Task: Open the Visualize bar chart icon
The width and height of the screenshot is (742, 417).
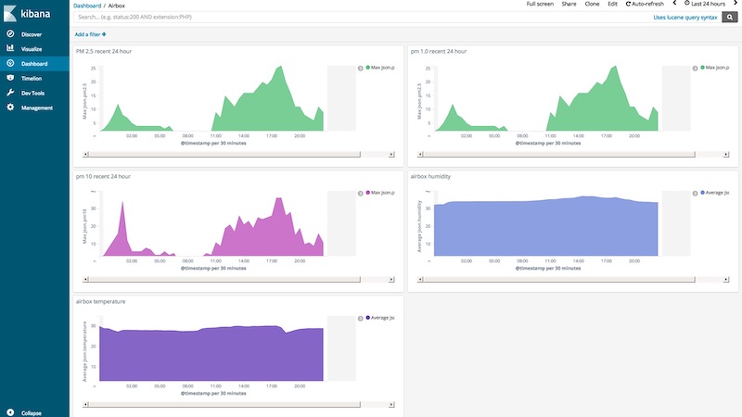Action: 10,48
